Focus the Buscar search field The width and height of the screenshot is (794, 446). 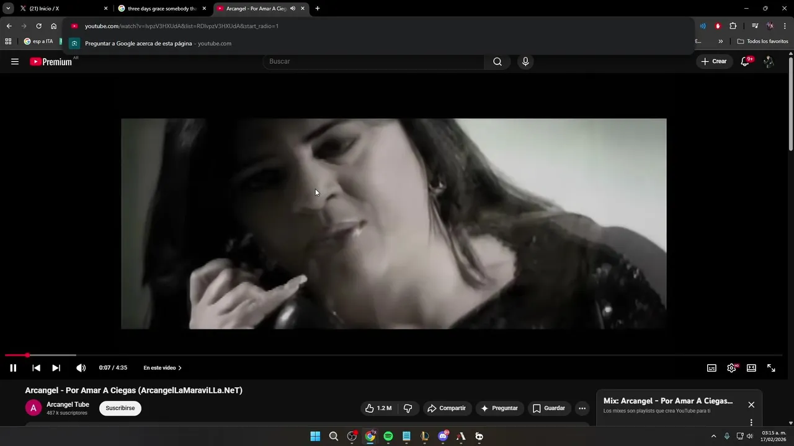[x=374, y=61]
